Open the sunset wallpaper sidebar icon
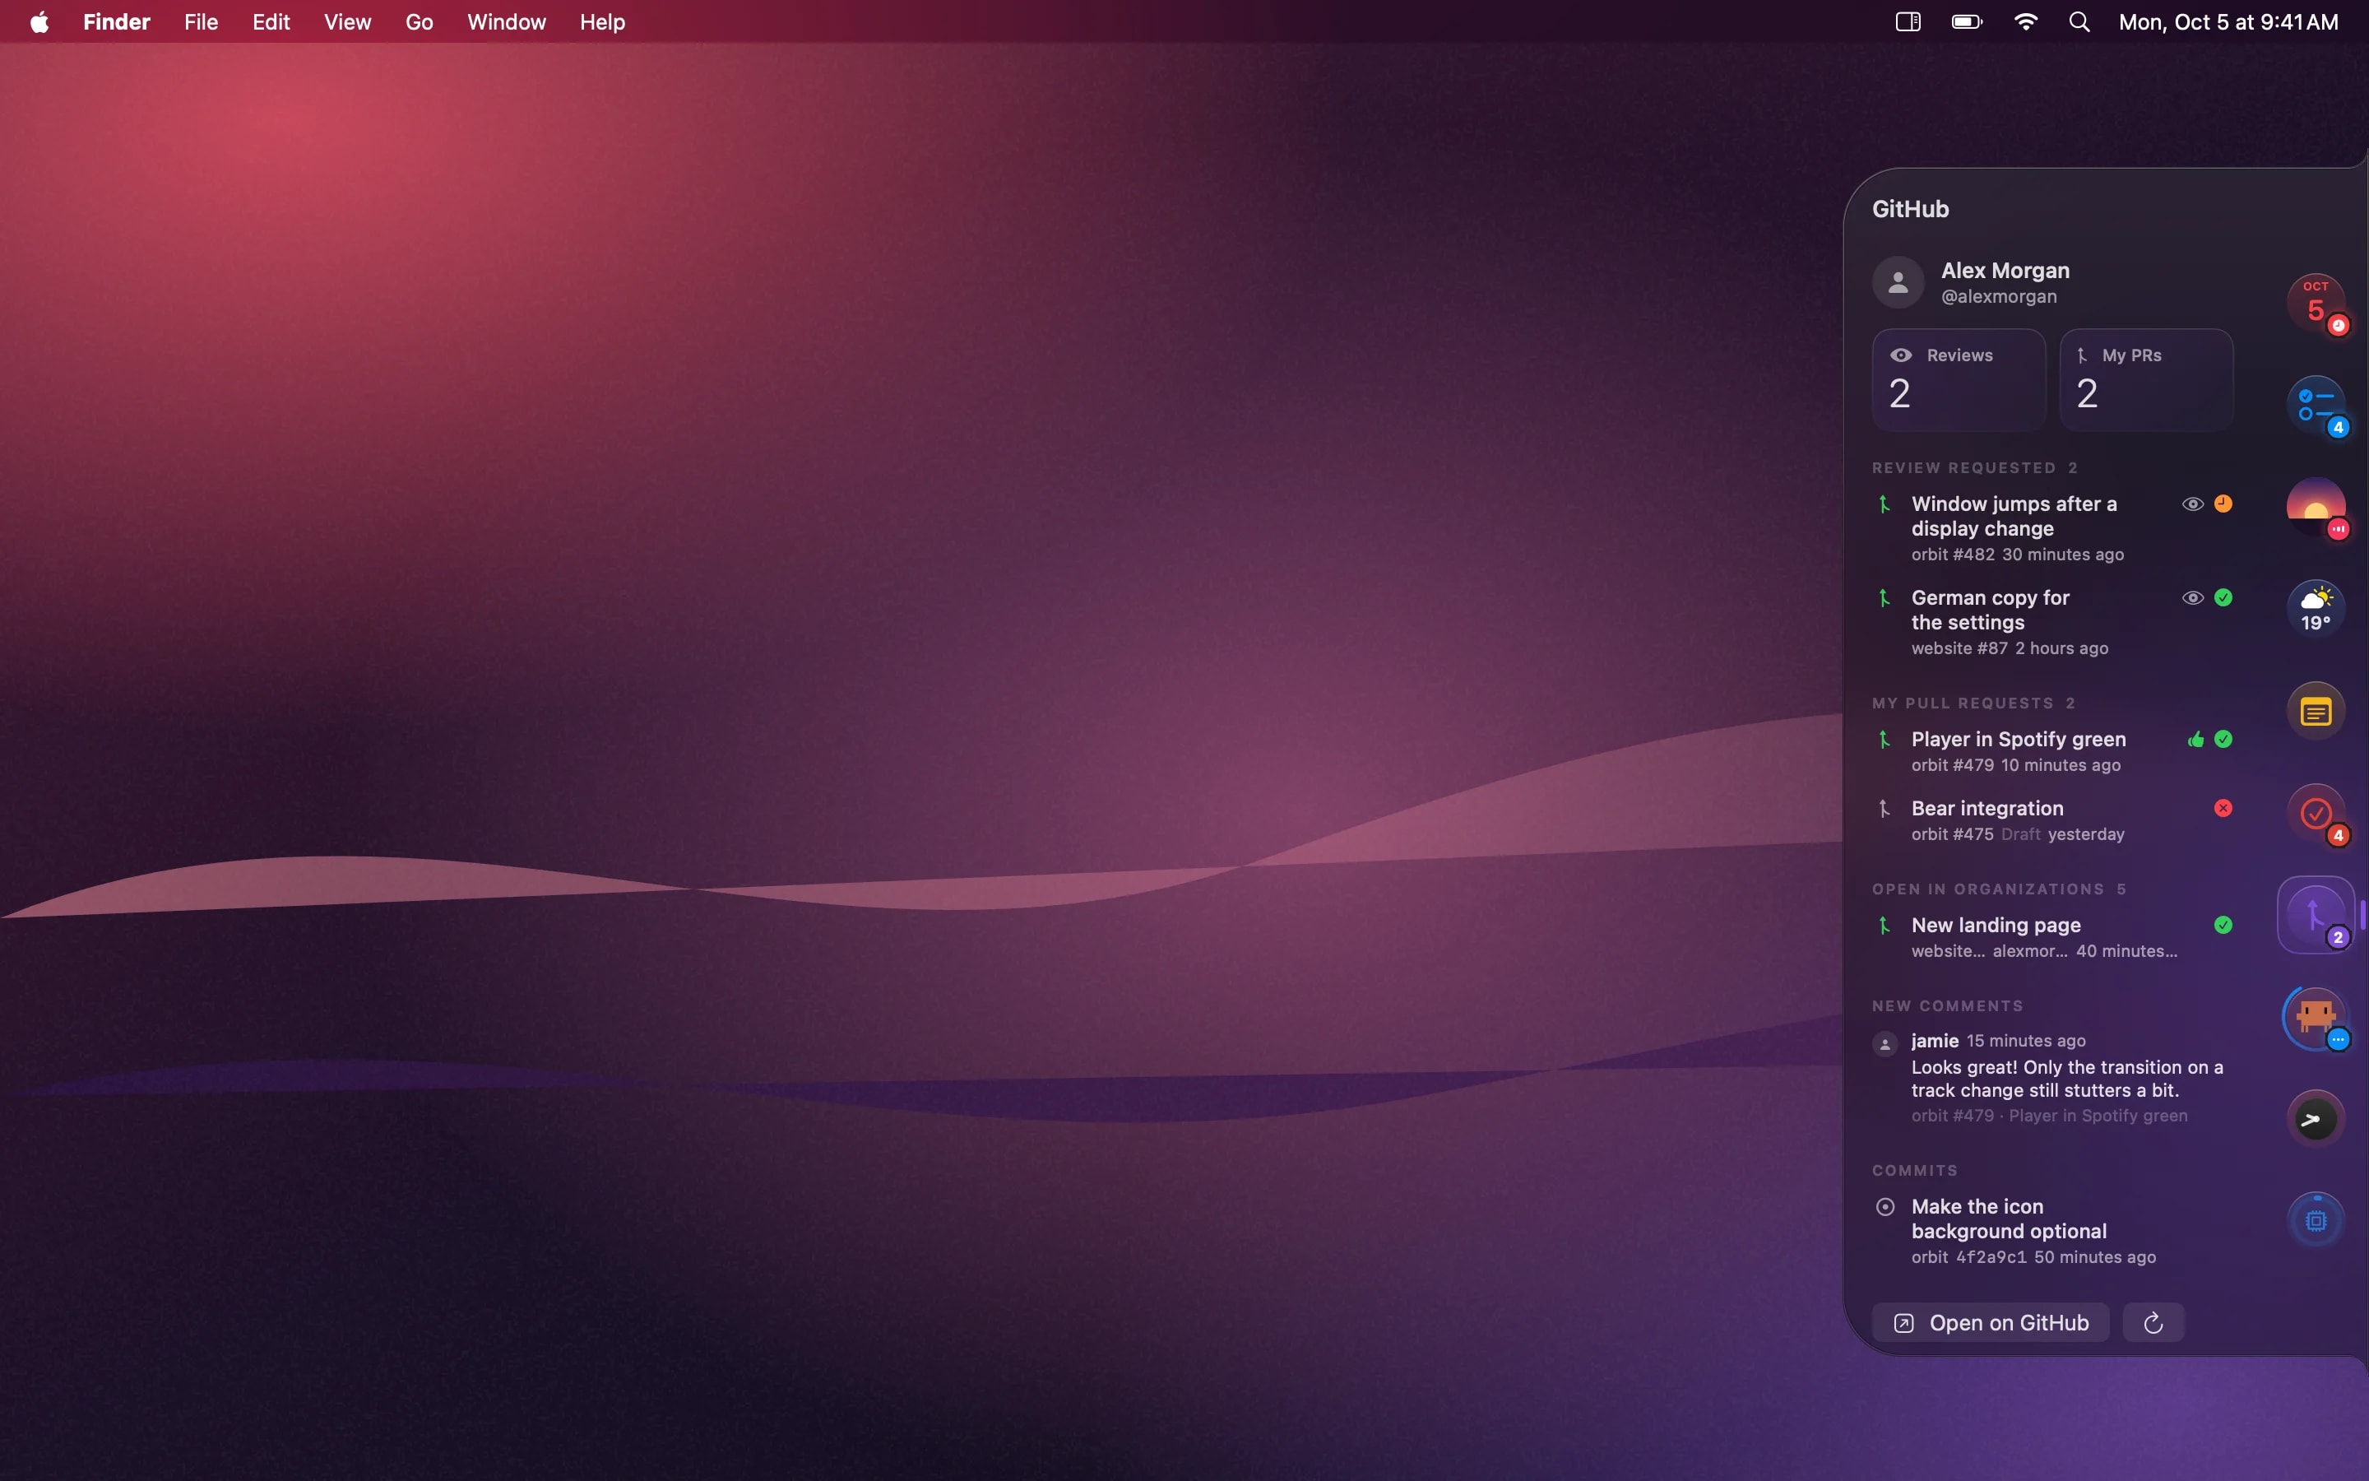 point(2316,506)
